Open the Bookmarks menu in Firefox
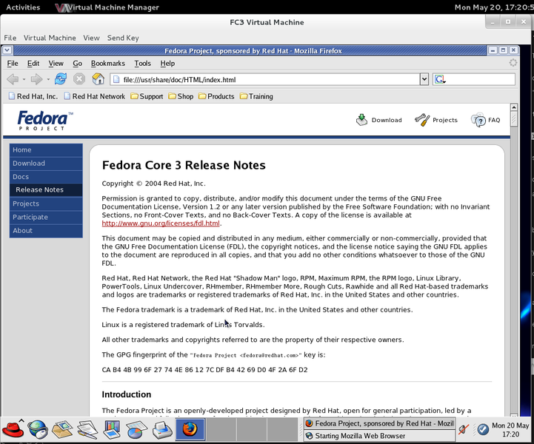 [108, 64]
